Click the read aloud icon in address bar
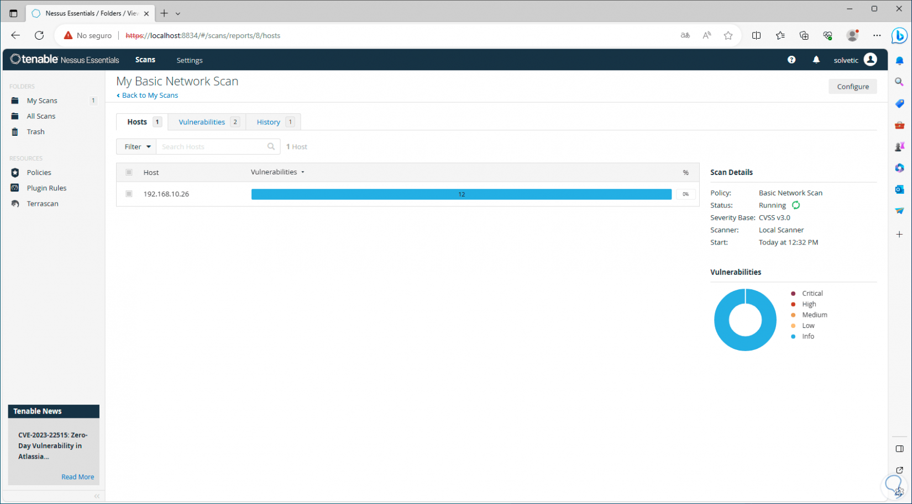 tap(707, 35)
